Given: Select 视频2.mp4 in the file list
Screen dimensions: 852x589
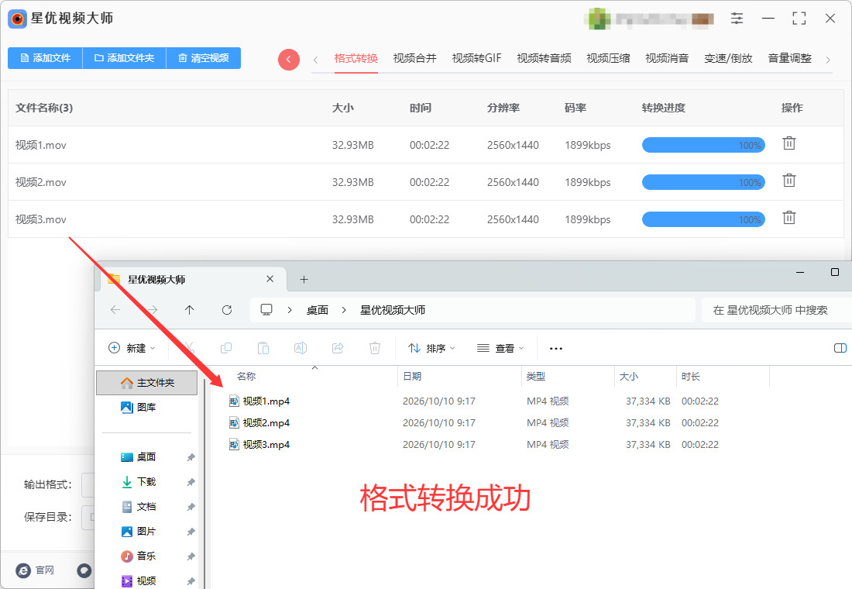Looking at the screenshot, I should (266, 422).
